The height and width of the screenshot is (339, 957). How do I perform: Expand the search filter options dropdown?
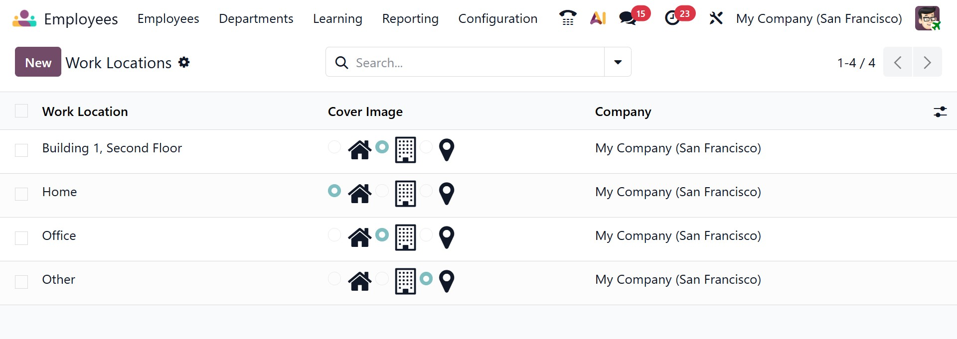click(618, 62)
